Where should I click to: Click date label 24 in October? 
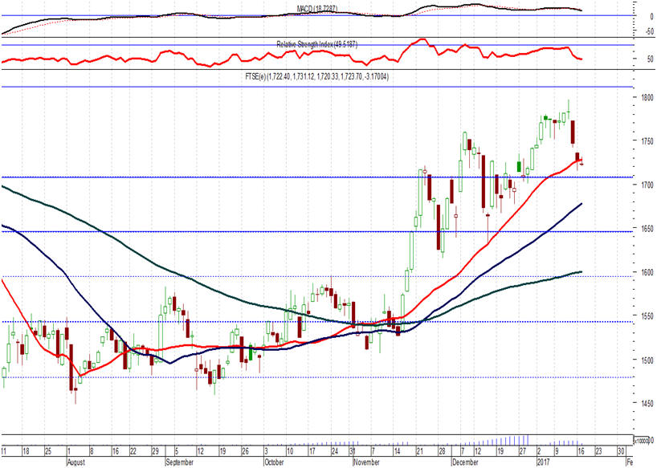pos(334,452)
